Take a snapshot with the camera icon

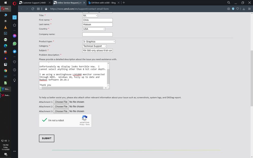[x=229, y=9]
